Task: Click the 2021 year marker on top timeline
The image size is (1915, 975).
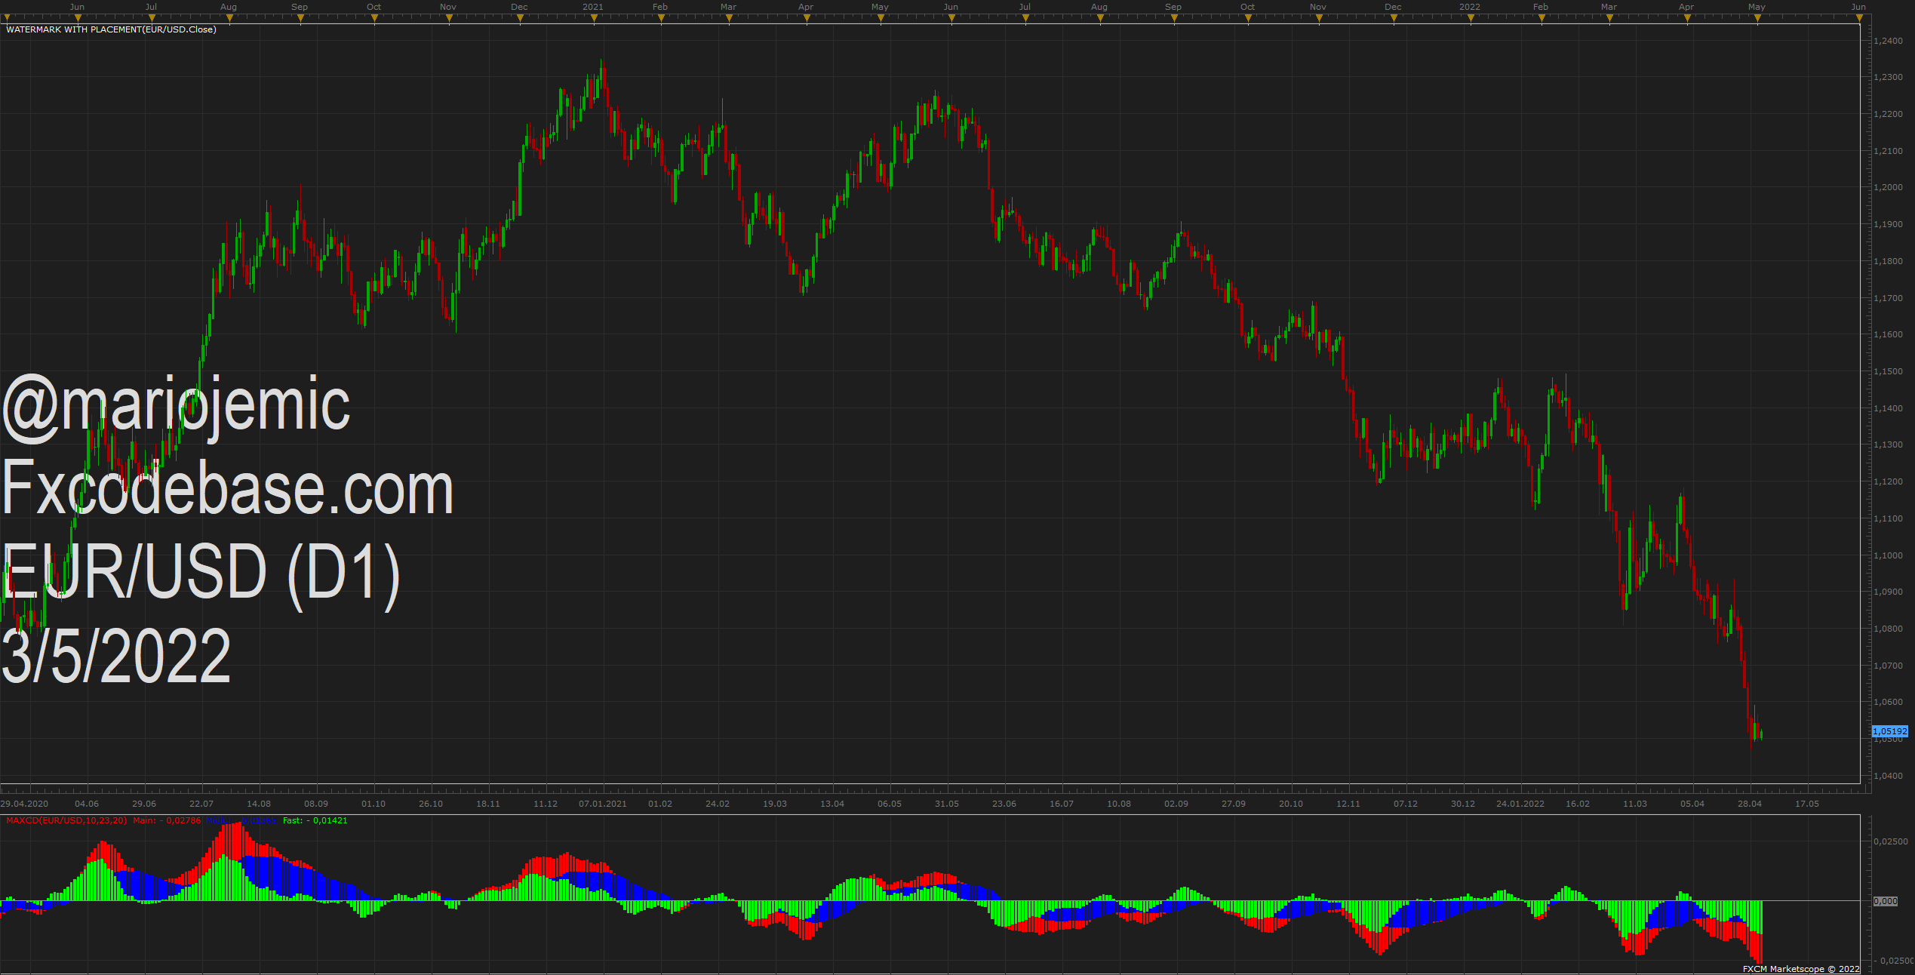Action: tap(593, 7)
